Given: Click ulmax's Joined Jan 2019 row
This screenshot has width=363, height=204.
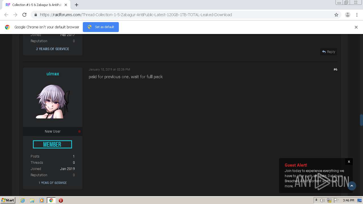Looking at the screenshot, I should (53, 169).
